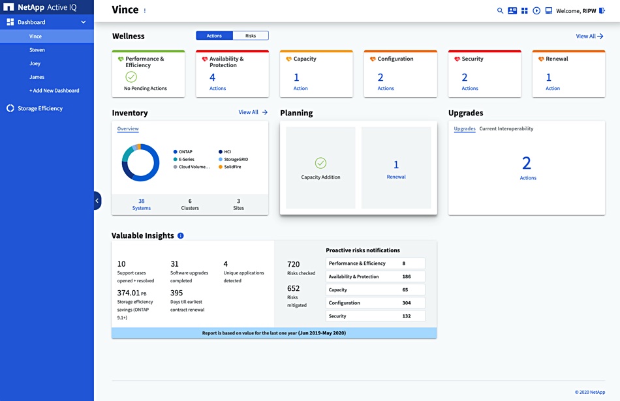Click the play circle icon in header
This screenshot has width=620, height=401.
pyautogui.click(x=536, y=10)
